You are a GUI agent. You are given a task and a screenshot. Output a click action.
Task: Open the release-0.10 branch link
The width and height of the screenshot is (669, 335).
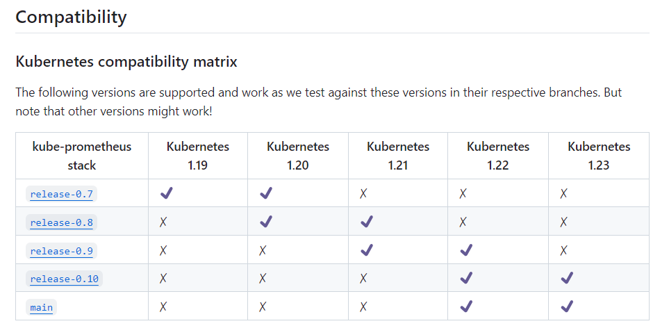pyautogui.click(x=65, y=279)
